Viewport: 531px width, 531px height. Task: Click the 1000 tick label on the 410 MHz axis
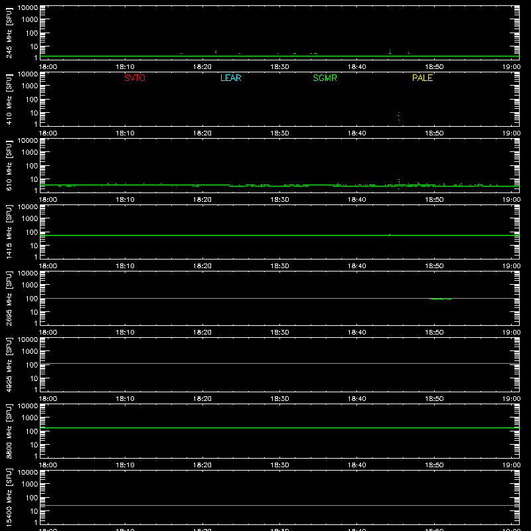30,86
